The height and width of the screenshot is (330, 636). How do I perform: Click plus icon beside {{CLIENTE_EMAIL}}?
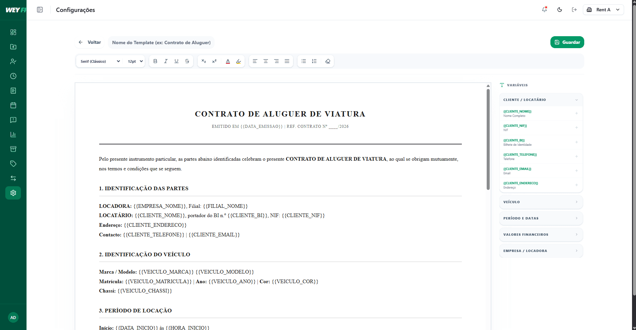click(x=577, y=171)
